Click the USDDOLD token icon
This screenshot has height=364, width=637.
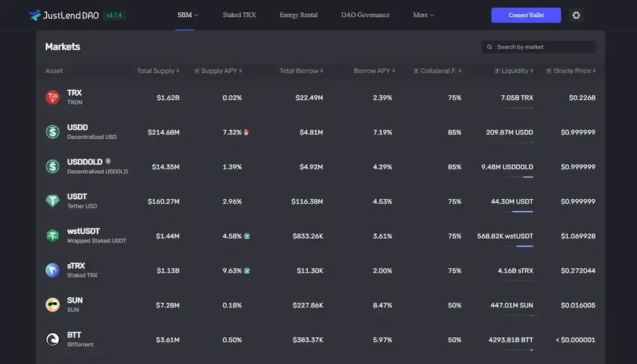(x=52, y=166)
